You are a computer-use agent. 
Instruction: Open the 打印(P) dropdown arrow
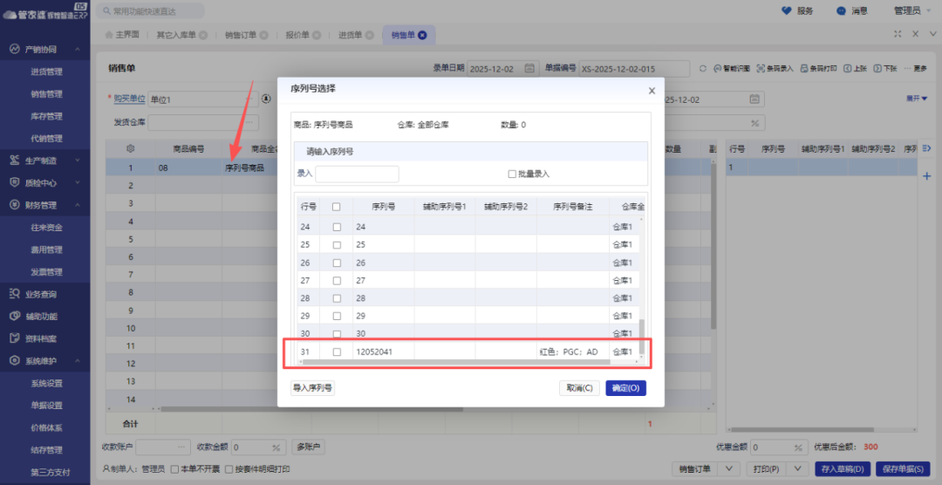[x=798, y=468]
